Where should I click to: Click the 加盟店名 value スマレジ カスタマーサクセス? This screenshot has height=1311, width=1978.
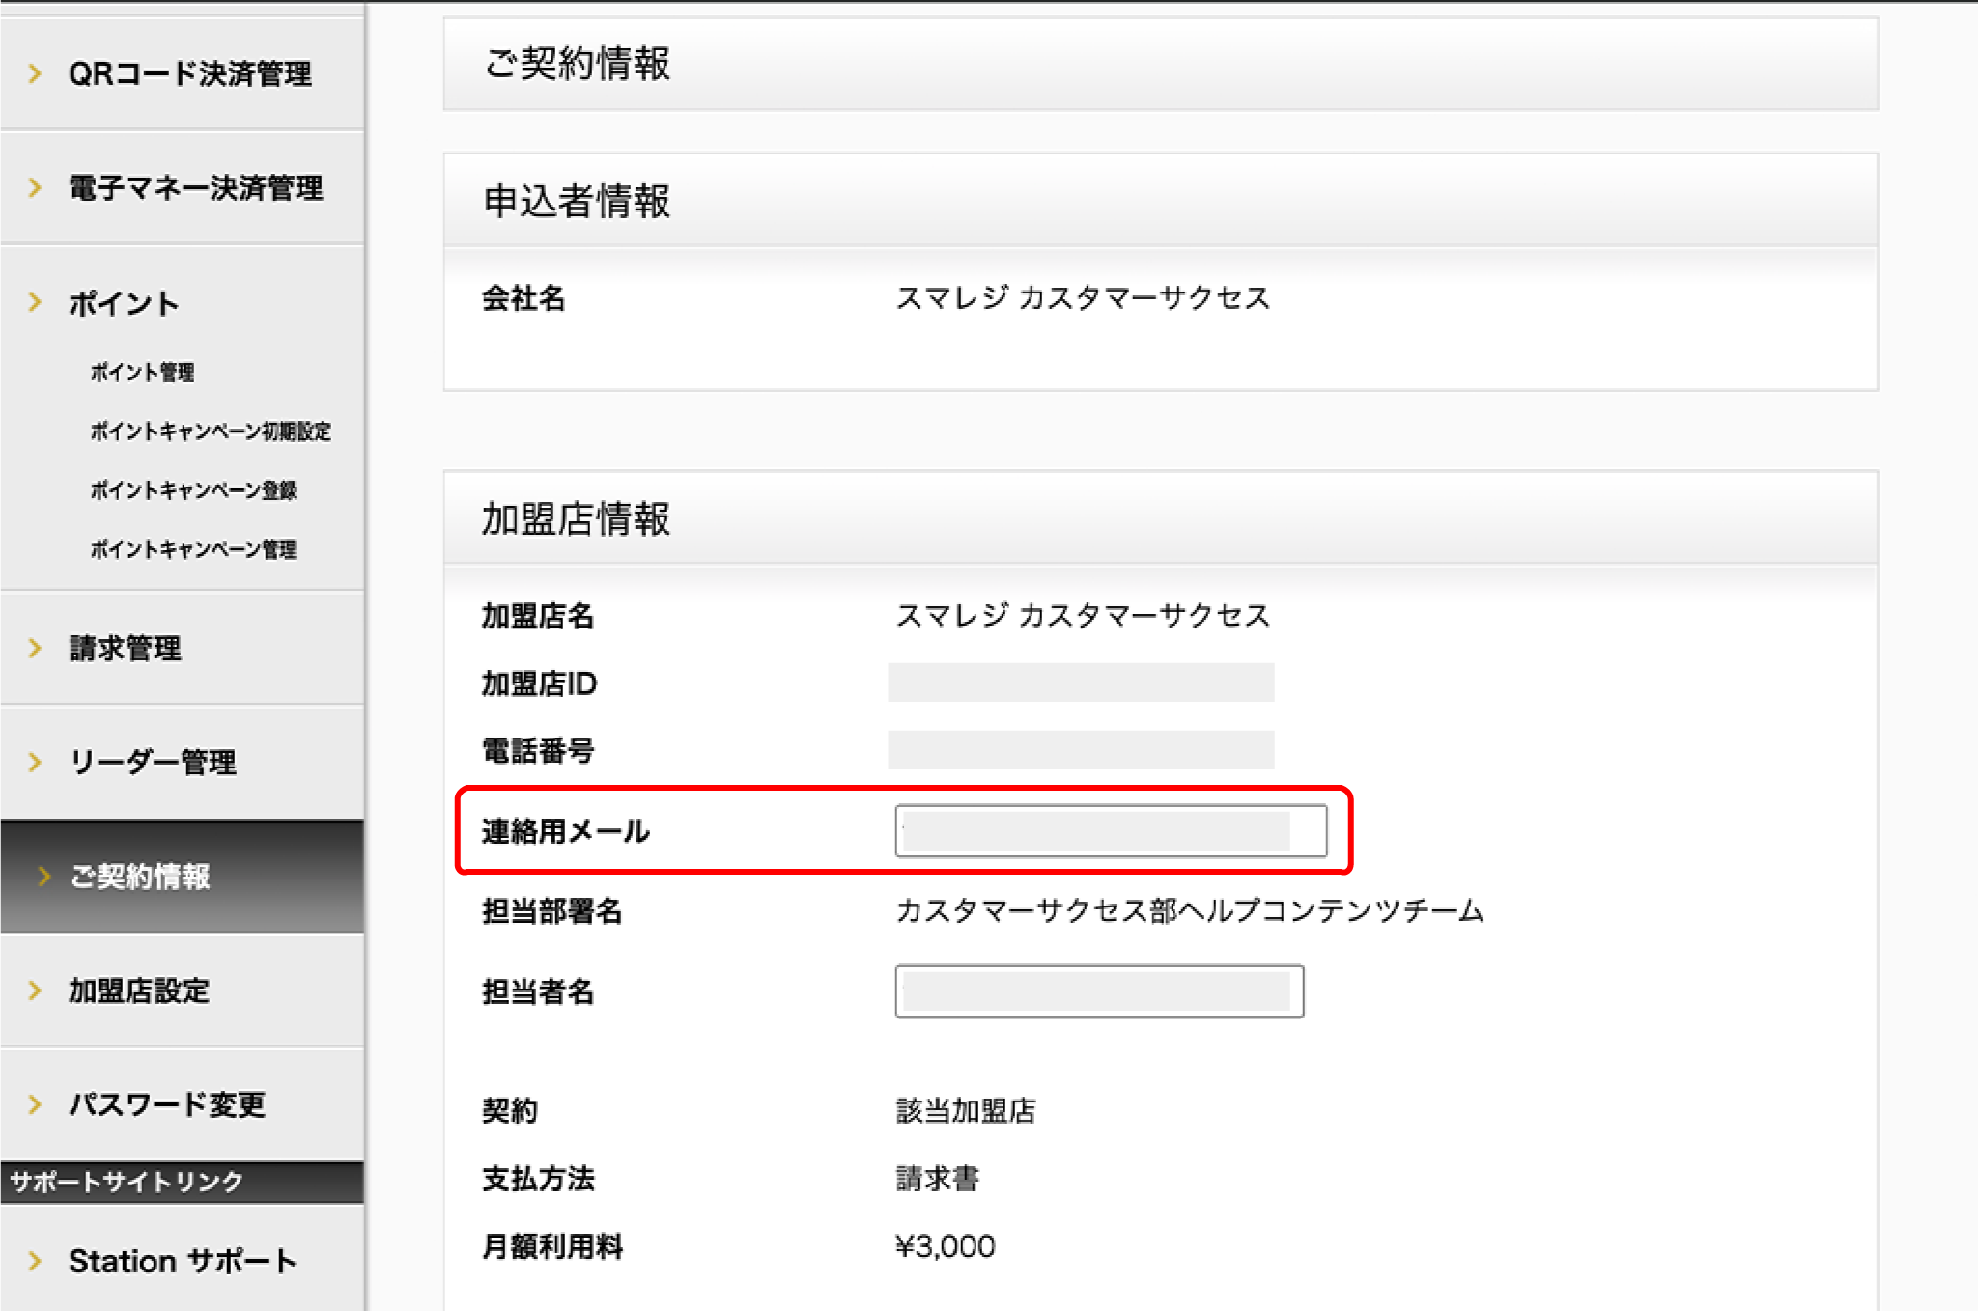1083,615
